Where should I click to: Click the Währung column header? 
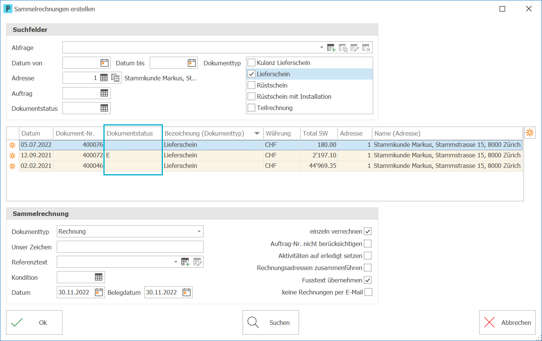click(x=282, y=133)
